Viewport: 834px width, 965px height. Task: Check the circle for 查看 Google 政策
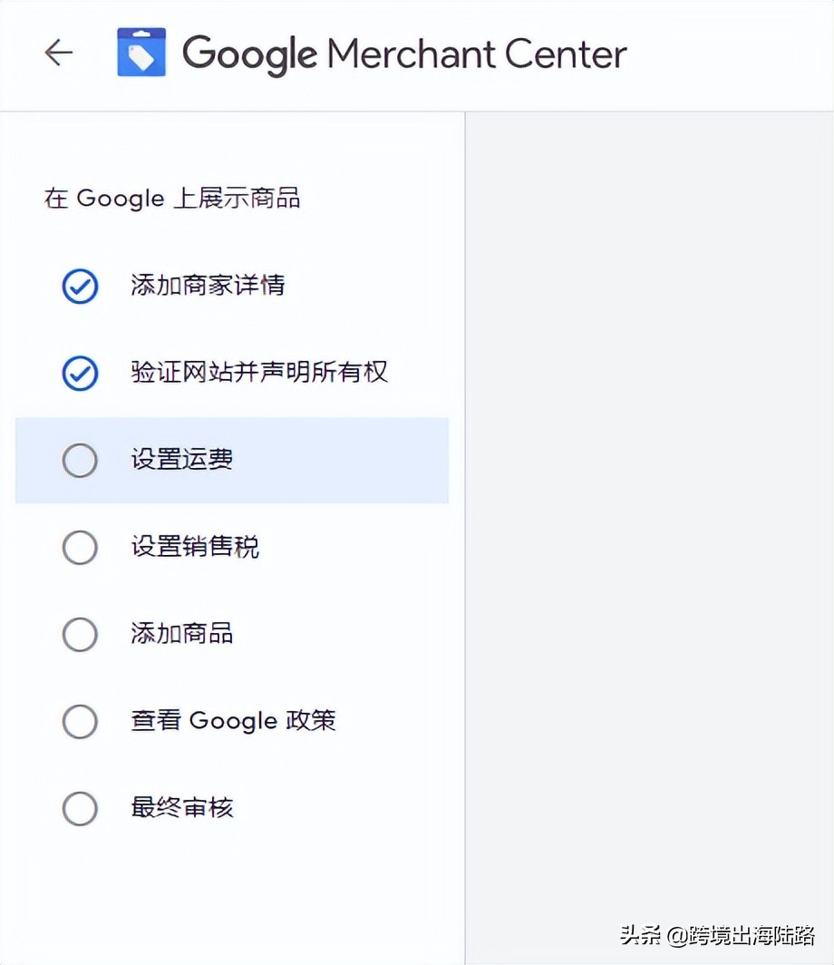tap(80, 722)
